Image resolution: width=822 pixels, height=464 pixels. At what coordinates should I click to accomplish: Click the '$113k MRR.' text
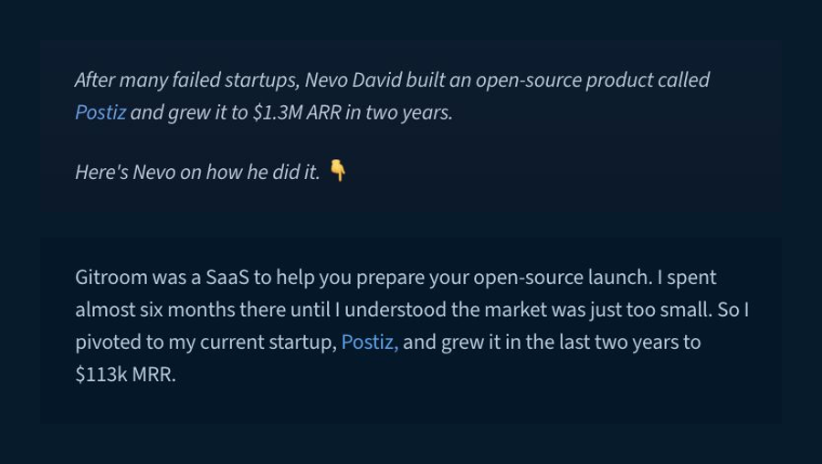click(x=125, y=374)
